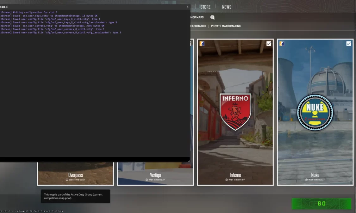Uncheck the Inferno map checkbox
Image resolution: width=356 pixels, height=213 pixels.
[x=269, y=44]
